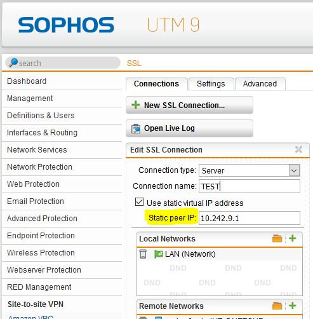
Task: Add network with Remote Networks plus icon
Action: [x=293, y=306]
